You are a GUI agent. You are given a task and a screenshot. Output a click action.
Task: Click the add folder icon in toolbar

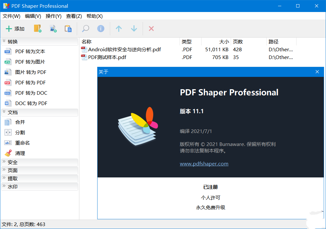pos(38,29)
